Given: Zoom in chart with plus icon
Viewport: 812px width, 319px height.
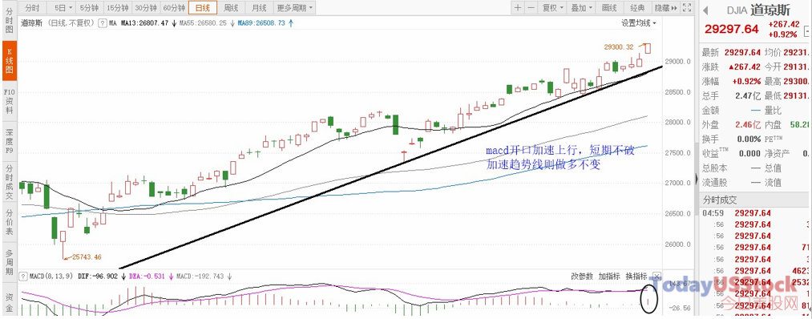Looking at the screenshot, I should click(x=518, y=8).
